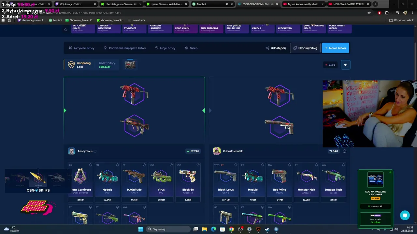Click the 52.29zł total of Anonymous

pos(193,151)
